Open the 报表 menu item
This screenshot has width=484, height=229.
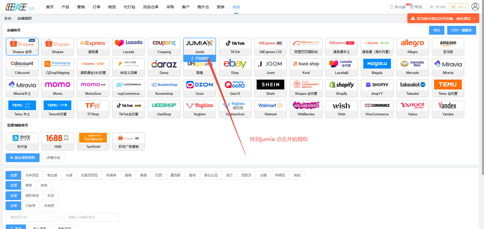[221, 7]
